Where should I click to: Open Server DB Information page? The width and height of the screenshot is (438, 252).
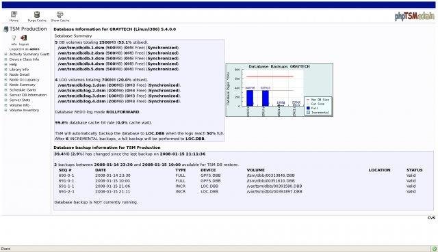[x=28, y=95]
